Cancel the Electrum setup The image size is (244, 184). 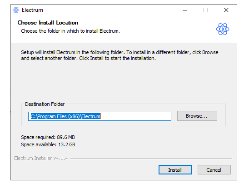tap(214, 170)
